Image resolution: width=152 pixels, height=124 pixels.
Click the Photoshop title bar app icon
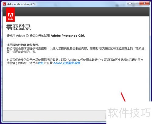(5, 4)
